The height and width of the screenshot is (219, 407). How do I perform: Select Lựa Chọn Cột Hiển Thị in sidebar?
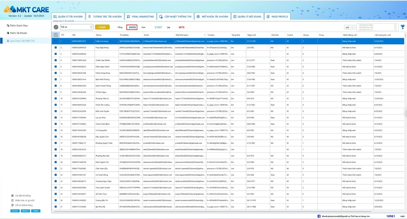coord(22,41)
